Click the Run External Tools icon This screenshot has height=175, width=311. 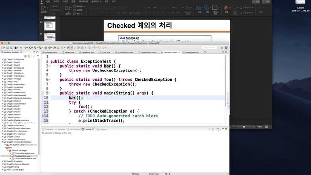point(40,48)
